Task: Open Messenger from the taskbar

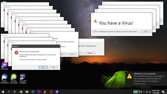Action: coord(57,92)
